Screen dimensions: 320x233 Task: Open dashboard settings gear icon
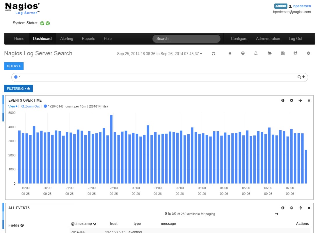pyautogui.click(x=308, y=53)
